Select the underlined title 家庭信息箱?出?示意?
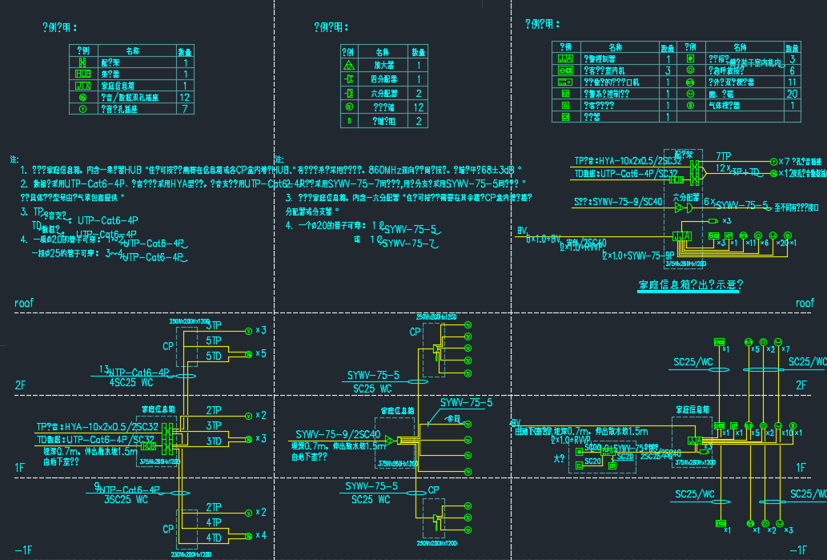The width and height of the screenshot is (827, 560). 690,285
